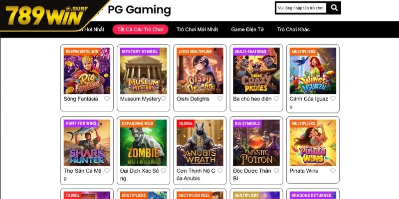Favorite the Thợ Săn Cá Mập game
Screen dimensions: 399x199
[x=107, y=171]
